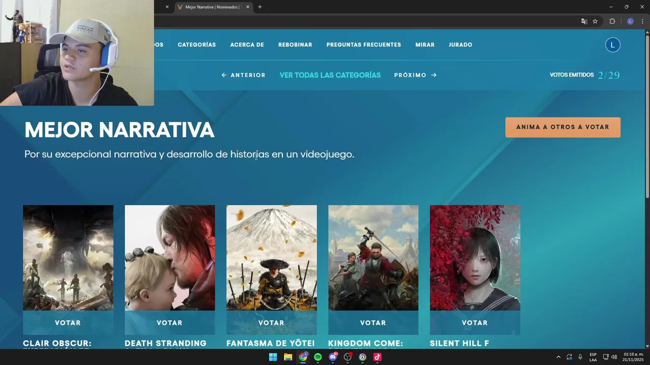Open the Fantasma de Yōtei cover art
Screen dimensions: 650x365
click(271, 258)
